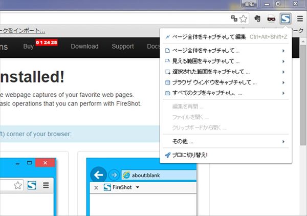Open ブラウザ ウィンドウをキャプチャして... submenu

click(226, 82)
